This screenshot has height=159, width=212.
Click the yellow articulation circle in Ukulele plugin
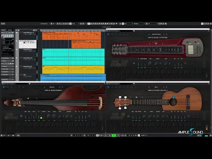[123, 114]
